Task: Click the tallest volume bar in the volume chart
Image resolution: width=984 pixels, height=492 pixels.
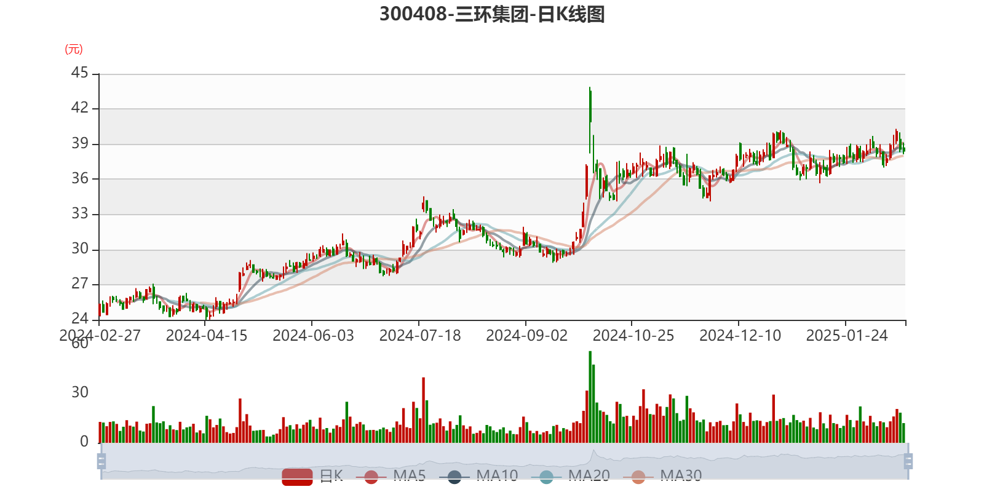Action: click(590, 397)
